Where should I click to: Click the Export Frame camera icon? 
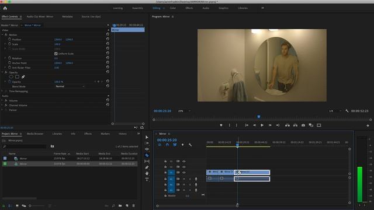(x=303, y=125)
